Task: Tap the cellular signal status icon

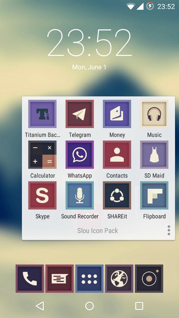Action: tap(140, 6)
